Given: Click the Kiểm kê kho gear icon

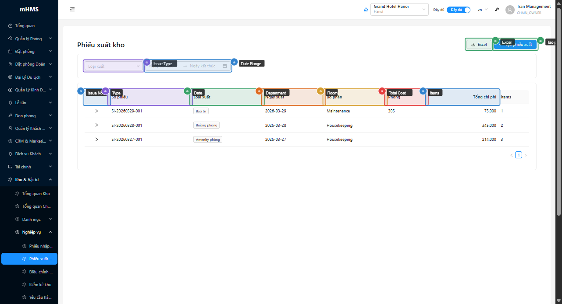Looking at the screenshot, I should 25,284.
